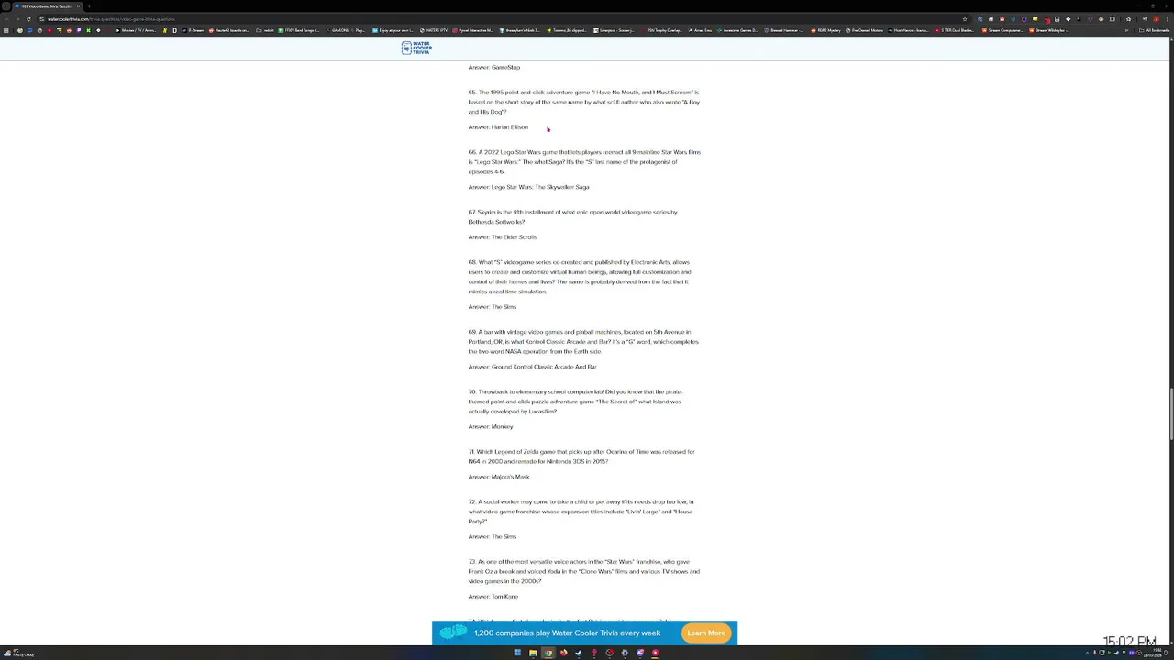1174x660 pixels.
Task: Bookmark this page with the star icon
Action: (965, 19)
